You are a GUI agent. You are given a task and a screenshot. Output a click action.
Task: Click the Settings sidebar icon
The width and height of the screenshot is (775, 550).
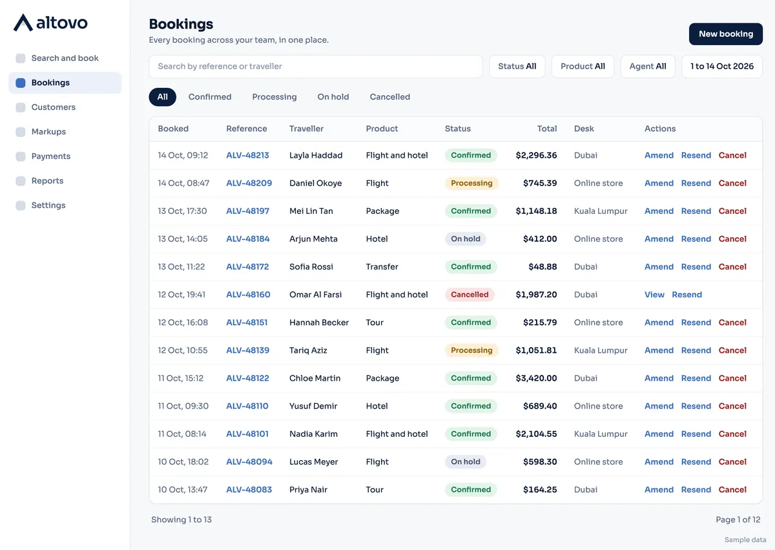click(21, 206)
